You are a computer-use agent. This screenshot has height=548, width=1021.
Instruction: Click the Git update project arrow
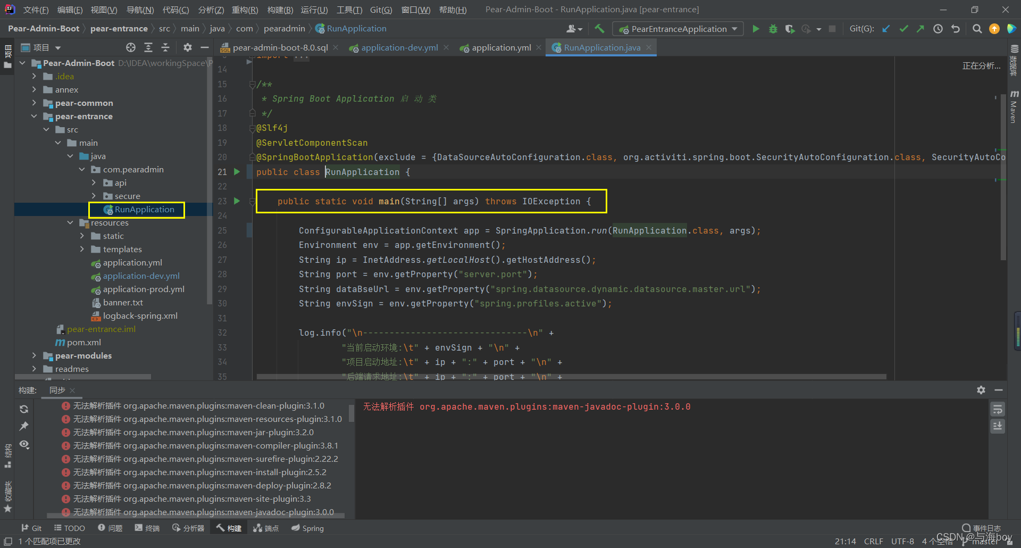point(886,29)
